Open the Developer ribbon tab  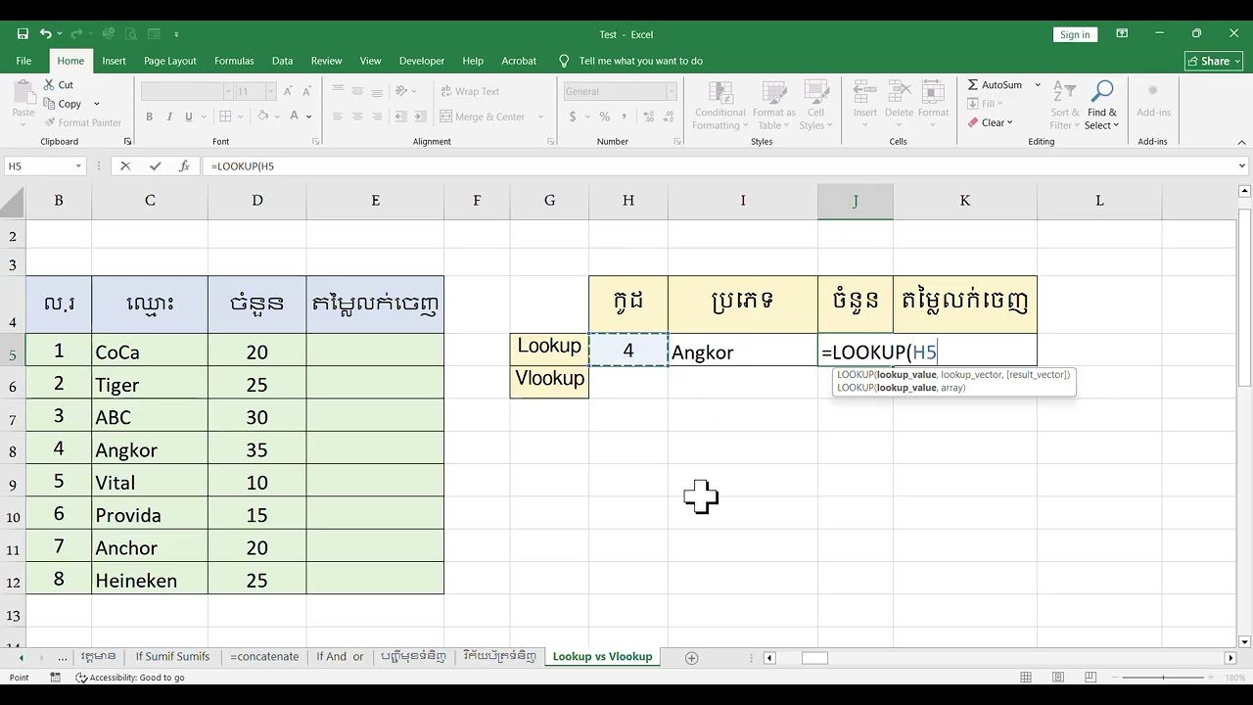(x=422, y=61)
